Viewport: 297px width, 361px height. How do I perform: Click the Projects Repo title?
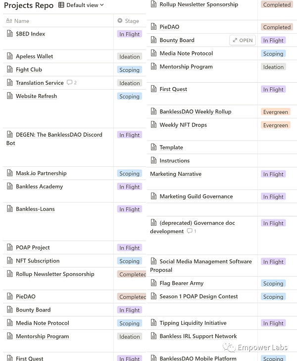[x=29, y=5]
